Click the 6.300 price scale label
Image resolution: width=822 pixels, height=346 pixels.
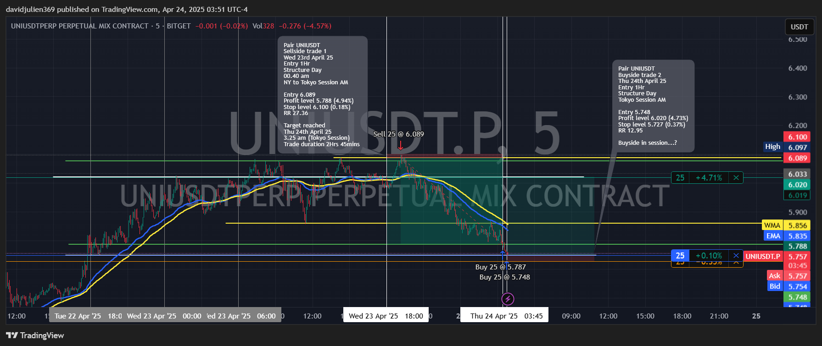click(798, 97)
